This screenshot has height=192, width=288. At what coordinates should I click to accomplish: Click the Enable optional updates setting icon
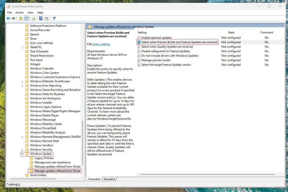pos(138,37)
